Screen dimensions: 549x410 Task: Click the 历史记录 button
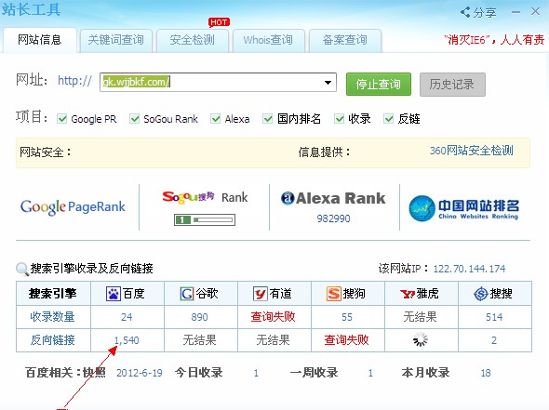pyautogui.click(x=452, y=85)
